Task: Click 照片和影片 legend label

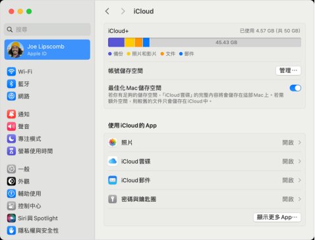Action: [x=144, y=54]
